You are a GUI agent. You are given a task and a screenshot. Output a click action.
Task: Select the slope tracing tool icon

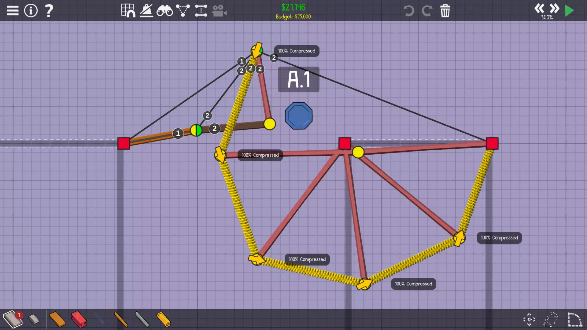point(146,11)
